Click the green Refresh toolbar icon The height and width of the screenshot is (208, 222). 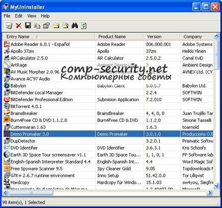(x=84, y=26)
